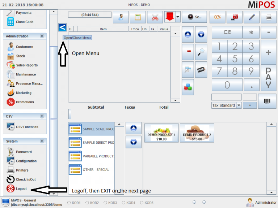Open Password in System menu

[x=19, y=152]
